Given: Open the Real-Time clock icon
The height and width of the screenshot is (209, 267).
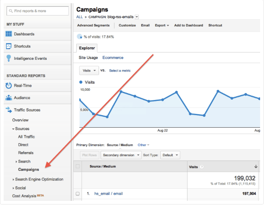Looking at the screenshot, I should pyautogui.click(x=9, y=85).
